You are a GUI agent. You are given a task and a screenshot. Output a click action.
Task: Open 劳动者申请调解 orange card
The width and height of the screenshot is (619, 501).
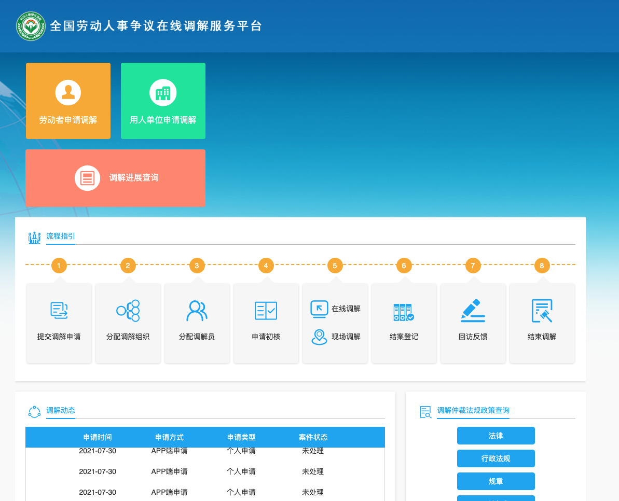(x=68, y=101)
